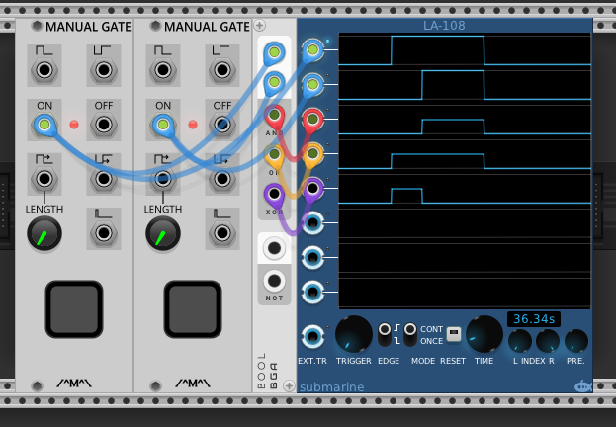Click LA-108 fifth input jack with purple cable
616x427 pixels.
tap(312, 188)
